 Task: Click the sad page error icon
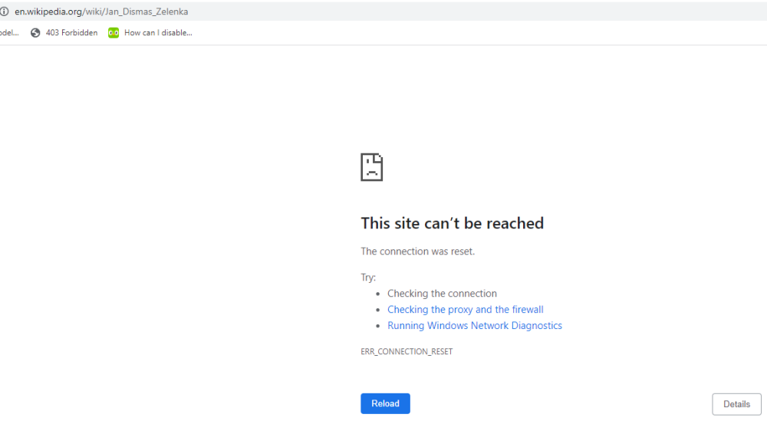(372, 167)
